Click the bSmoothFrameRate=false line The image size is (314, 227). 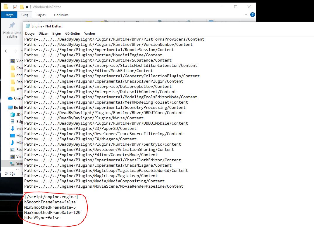tap(50, 202)
